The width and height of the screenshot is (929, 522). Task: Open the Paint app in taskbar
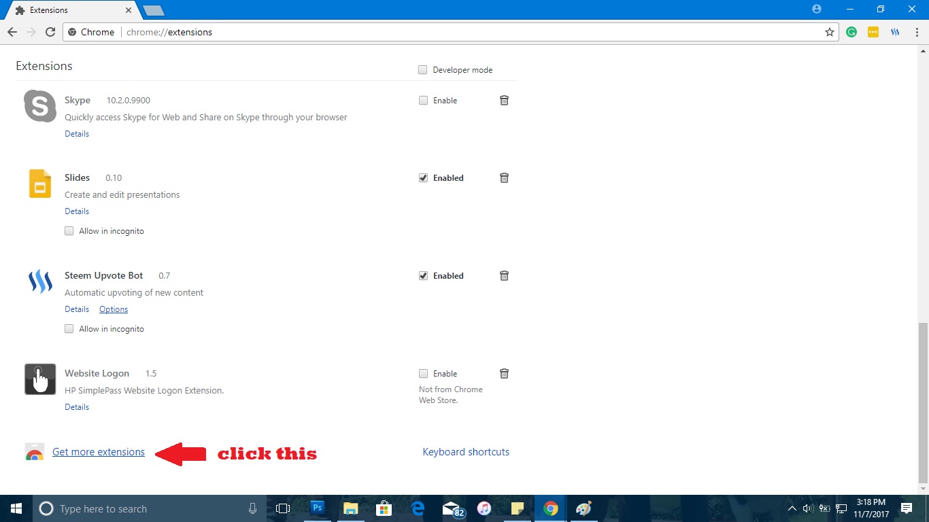coord(584,508)
